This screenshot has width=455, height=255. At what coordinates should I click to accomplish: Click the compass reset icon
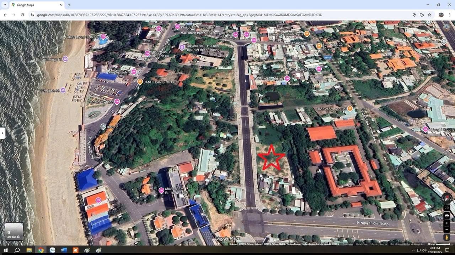[447, 198]
